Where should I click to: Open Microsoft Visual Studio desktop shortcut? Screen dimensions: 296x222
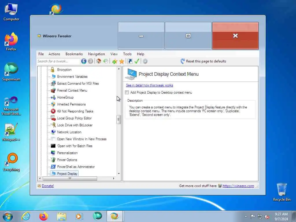[11, 106]
